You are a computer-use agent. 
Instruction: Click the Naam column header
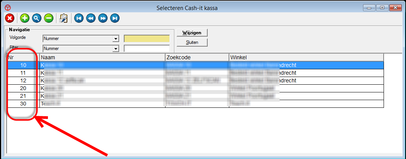pos(102,57)
